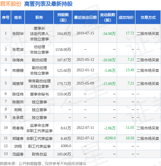Viewport: 161px width, 166px height.
Task: Click the date 2025-05-09
Action: [x=85, y=83]
